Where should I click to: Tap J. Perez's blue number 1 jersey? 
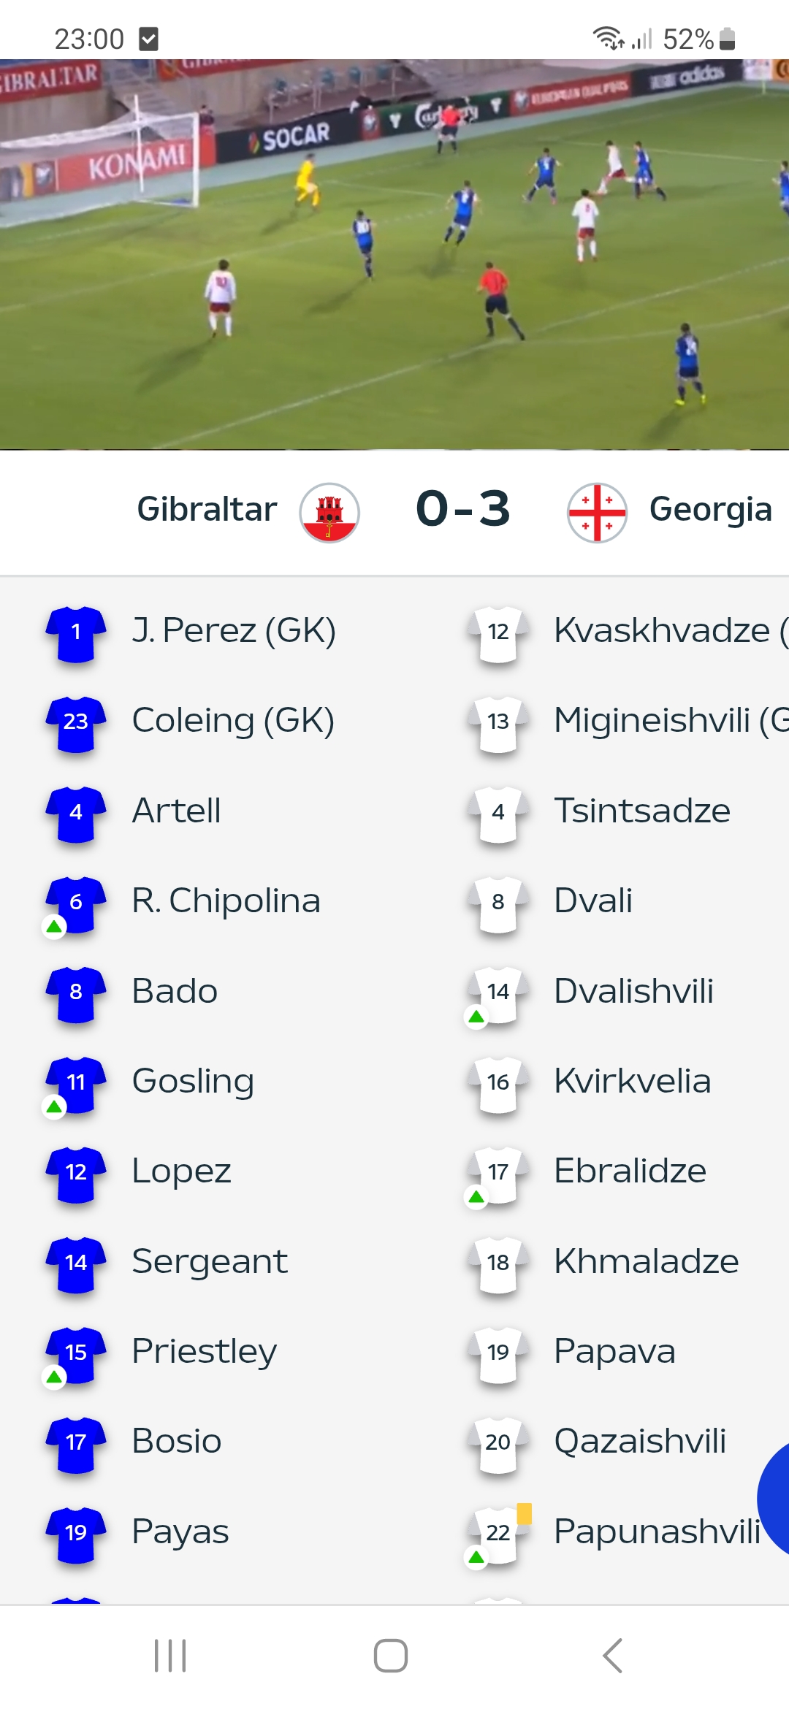click(76, 633)
